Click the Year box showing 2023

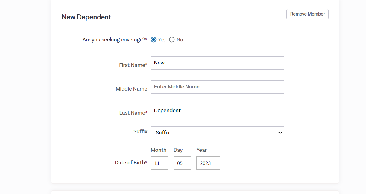(208, 163)
